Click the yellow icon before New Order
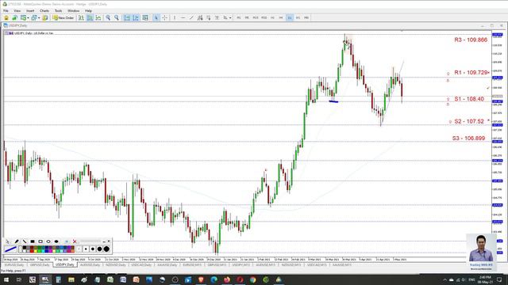The height and width of the screenshot is (285, 508). [x=45, y=17]
